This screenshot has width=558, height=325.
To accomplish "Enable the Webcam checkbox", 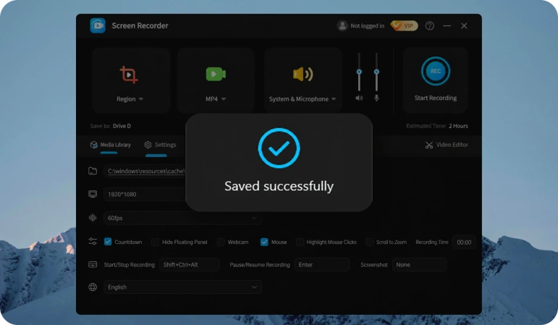I will (x=221, y=242).
